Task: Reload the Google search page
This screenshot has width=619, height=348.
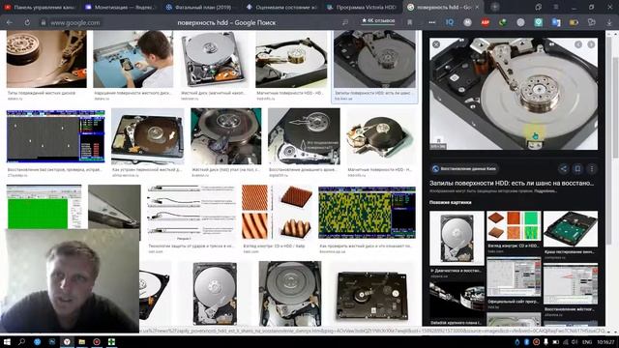Action: point(27,22)
